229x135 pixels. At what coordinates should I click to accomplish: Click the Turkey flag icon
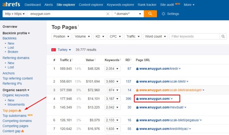tap(54, 50)
